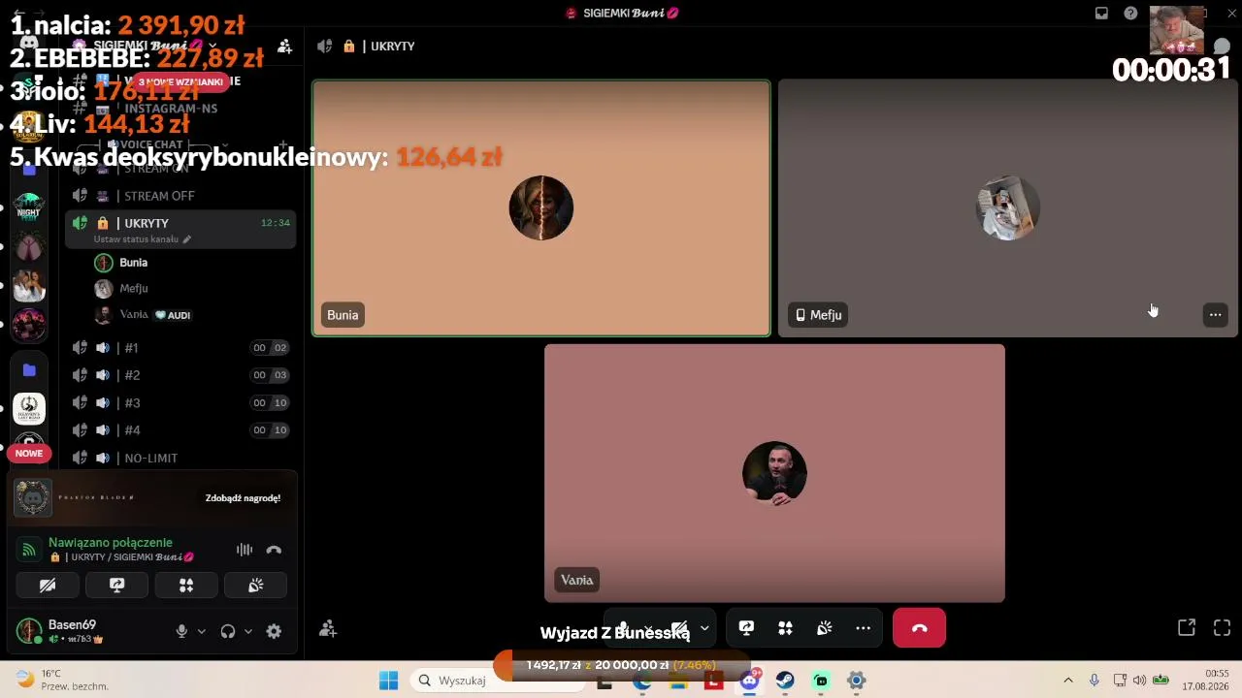Join voice channel #4
The image size is (1242, 698).
click(x=180, y=430)
